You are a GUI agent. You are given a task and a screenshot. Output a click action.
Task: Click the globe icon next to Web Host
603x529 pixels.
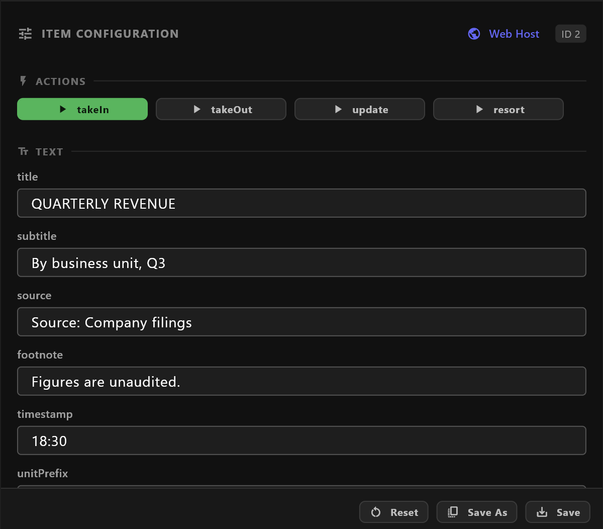pyautogui.click(x=474, y=34)
